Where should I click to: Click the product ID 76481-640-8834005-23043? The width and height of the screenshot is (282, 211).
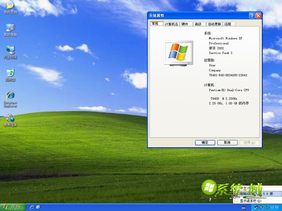pyautogui.click(x=228, y=75)
